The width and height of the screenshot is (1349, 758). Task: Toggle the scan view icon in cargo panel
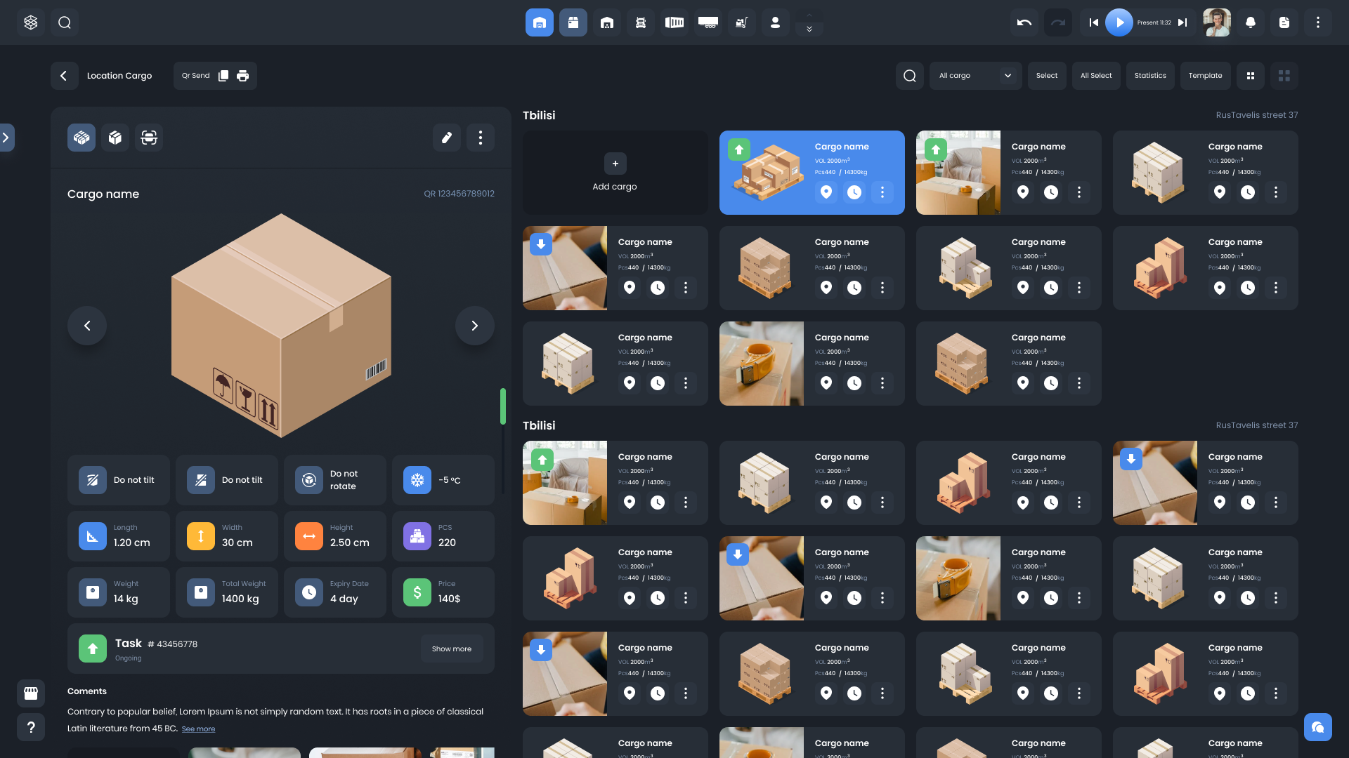[x=149, y=138]
